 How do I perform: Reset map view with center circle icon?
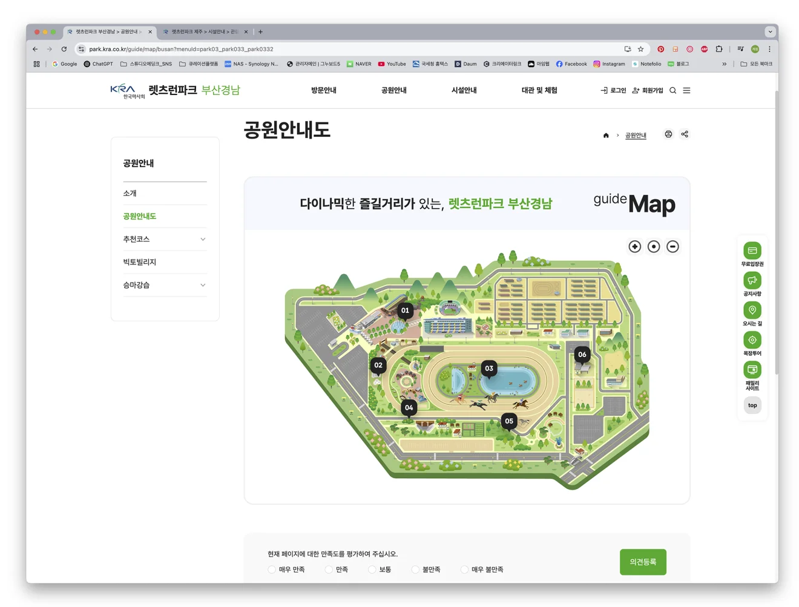(654, 246)
